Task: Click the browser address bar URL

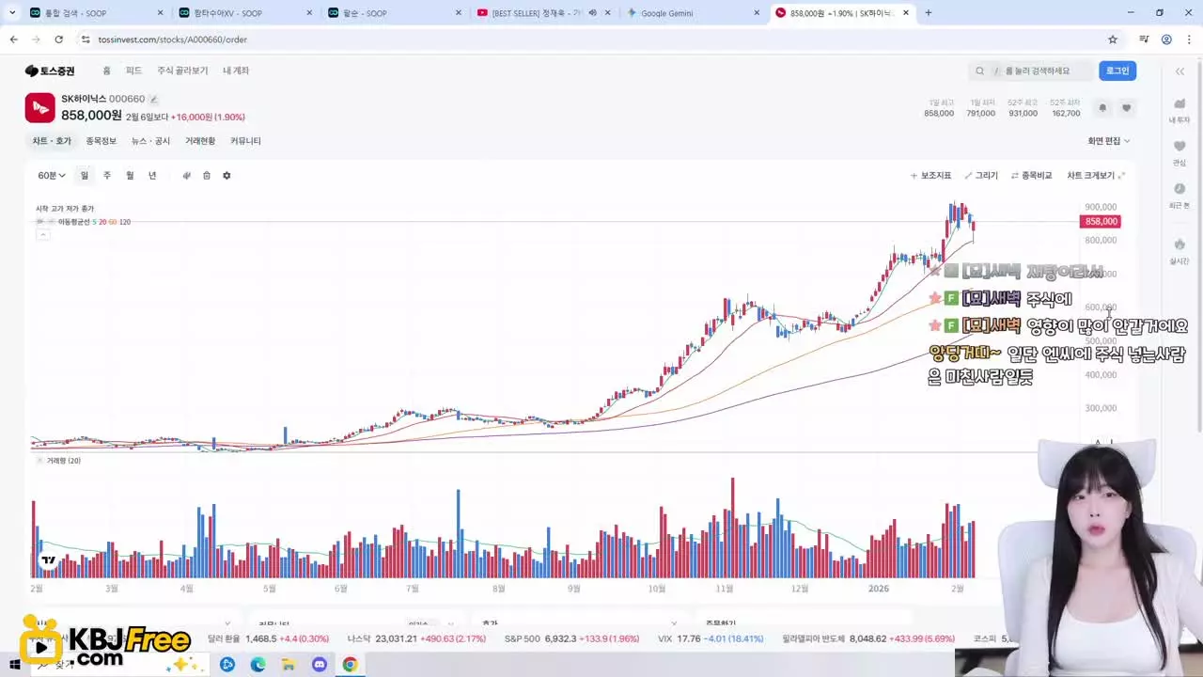Action: tap(172, 39)
